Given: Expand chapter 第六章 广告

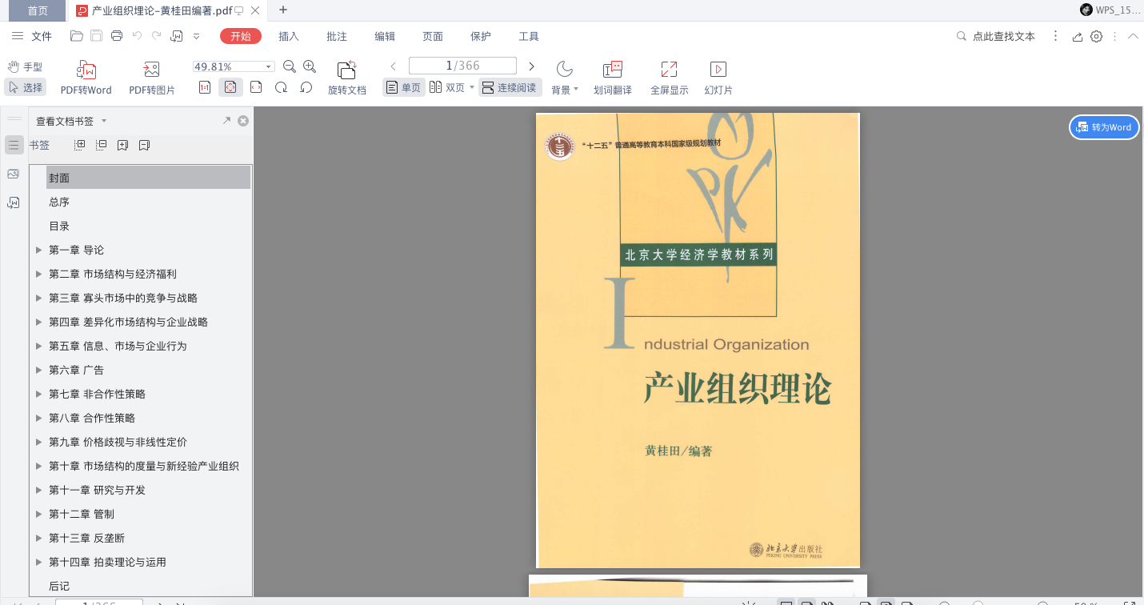Looking at the screenshot, I should coord(38,370).
